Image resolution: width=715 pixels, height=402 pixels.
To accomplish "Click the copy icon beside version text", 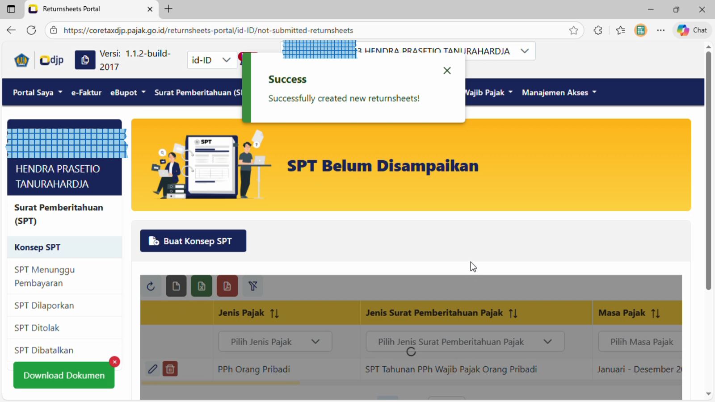I will click(x=85, y=60).
